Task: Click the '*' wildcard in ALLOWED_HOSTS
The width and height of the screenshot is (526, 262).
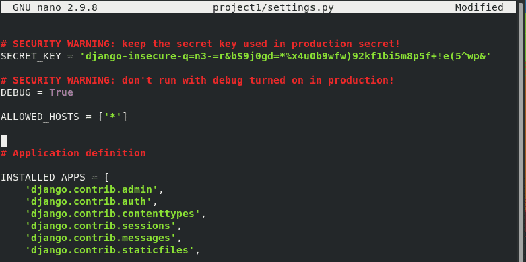Action: pyautogui.click(x=113, y=117)
